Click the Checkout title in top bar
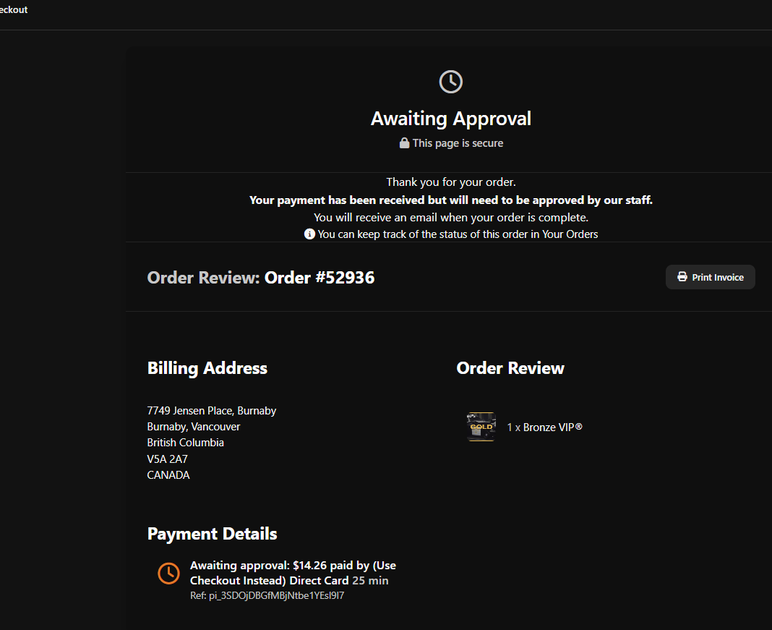 tap(14, 10)
